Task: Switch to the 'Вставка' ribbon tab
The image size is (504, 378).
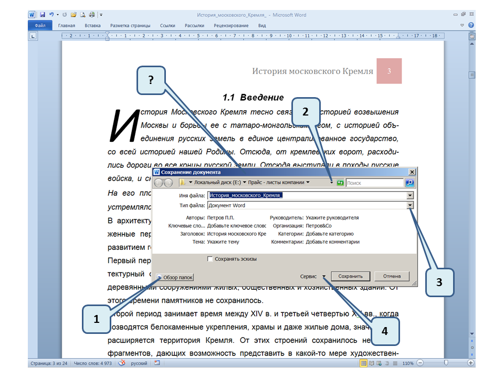Action: [x=92, y=25]
